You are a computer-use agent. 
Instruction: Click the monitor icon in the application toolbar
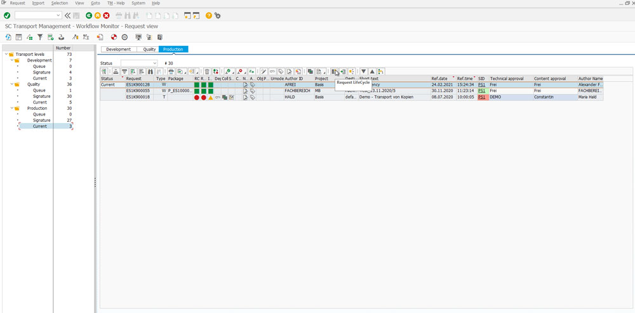pos(138,37)
